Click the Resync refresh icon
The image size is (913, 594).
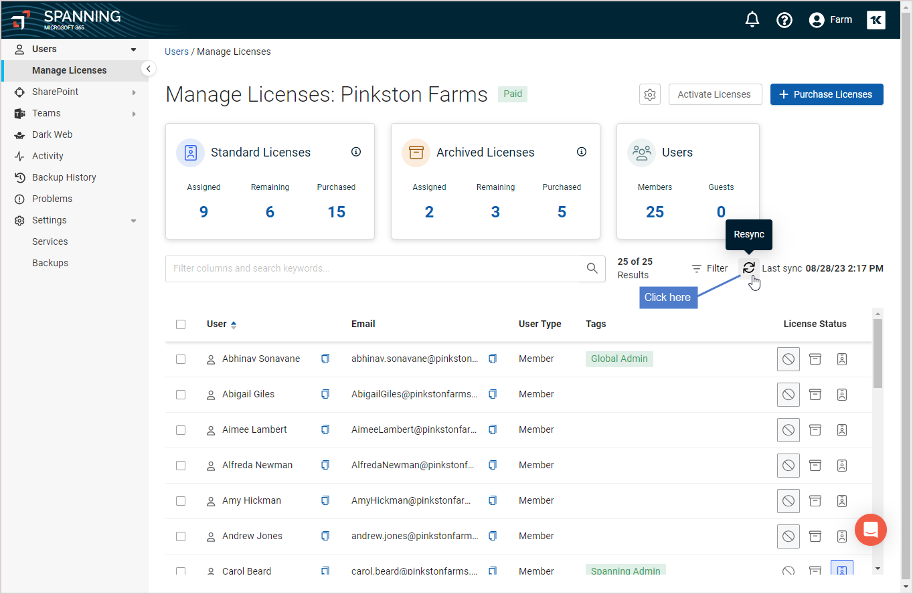point(749,268)
